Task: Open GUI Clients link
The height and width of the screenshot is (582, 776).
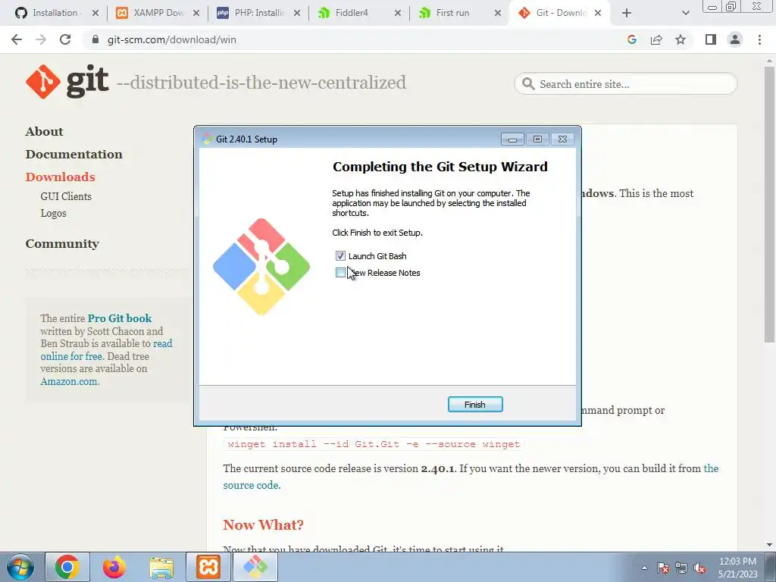Action: pyautogui.click(x=66, y=196)
